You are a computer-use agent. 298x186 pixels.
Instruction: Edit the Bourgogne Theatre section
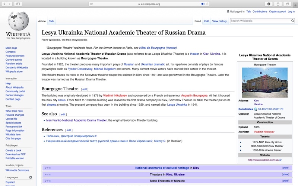coord(85,89)
